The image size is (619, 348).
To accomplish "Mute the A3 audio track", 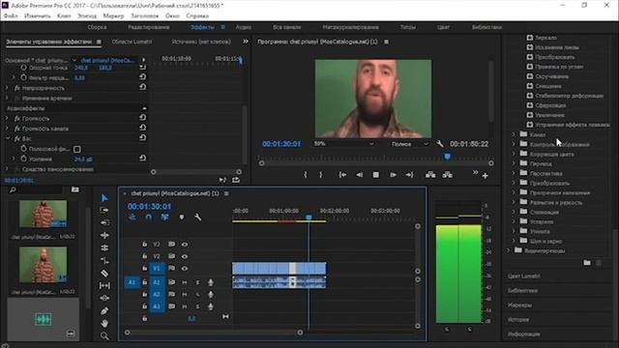I will tap(185, 306).
